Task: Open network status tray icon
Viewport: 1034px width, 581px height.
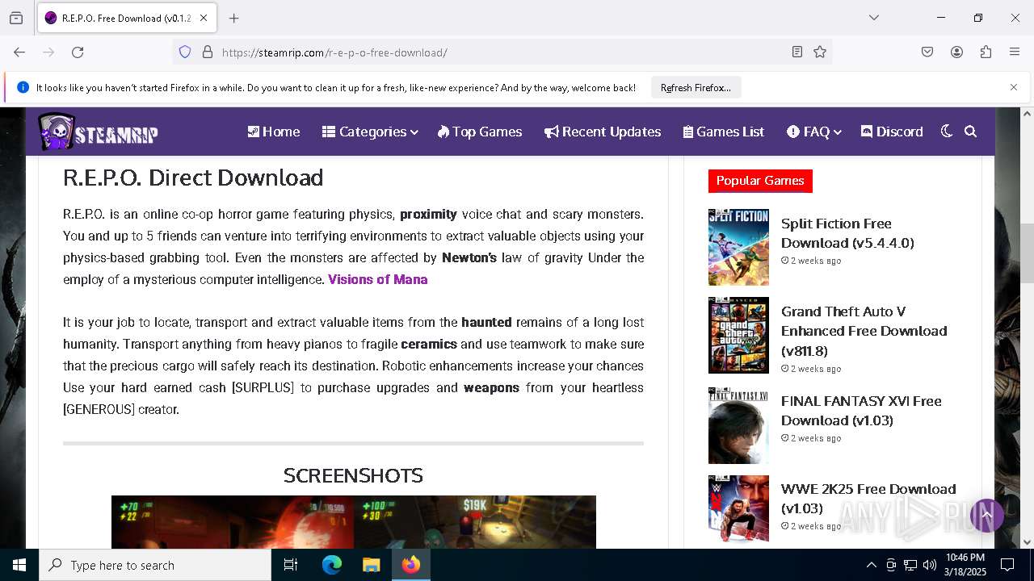Action: [910, 565]
